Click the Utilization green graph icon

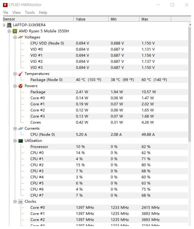(x=21, y=141)
